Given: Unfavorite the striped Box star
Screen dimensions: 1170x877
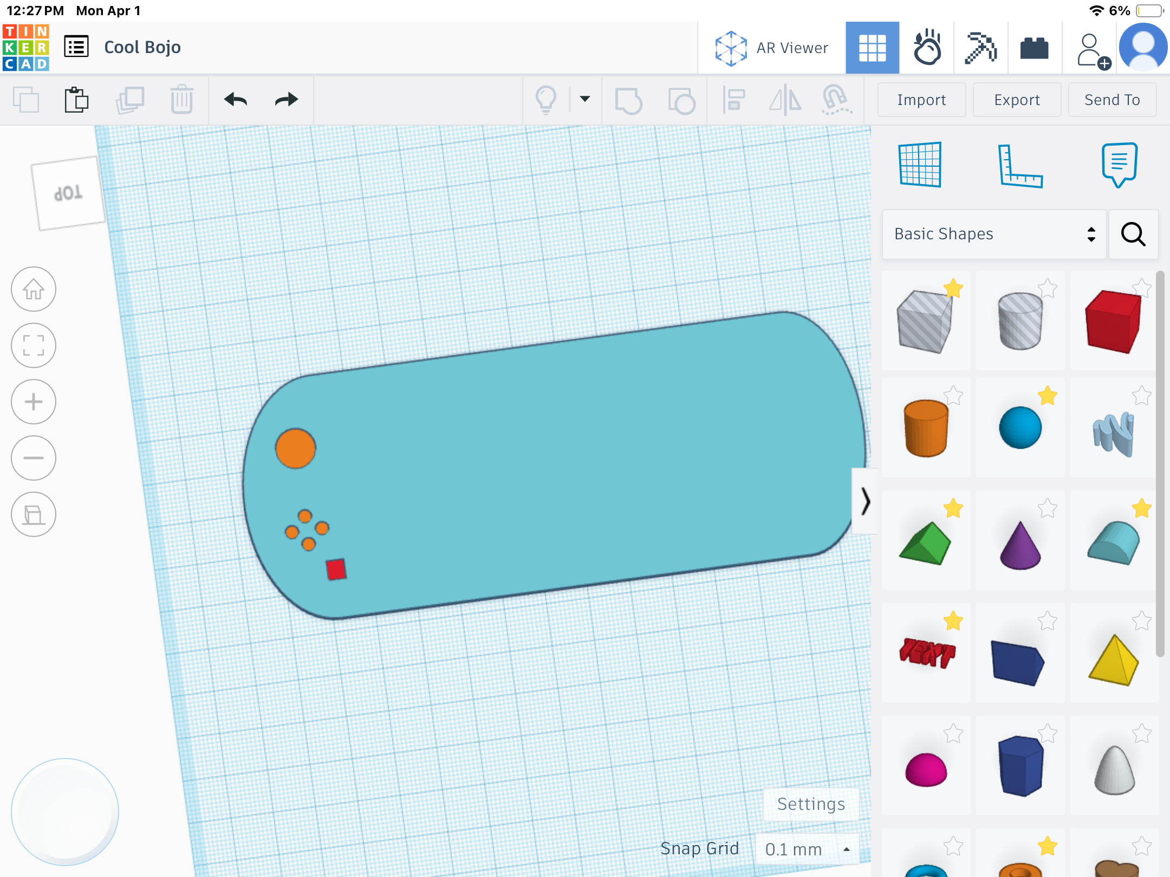Looking at the screenshot, I should [x=953, y=288].
